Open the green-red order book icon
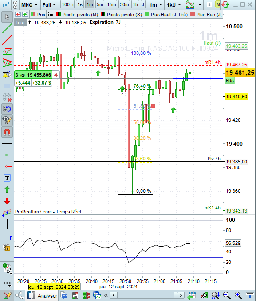 pyautogui.click(x=86, y=295)
